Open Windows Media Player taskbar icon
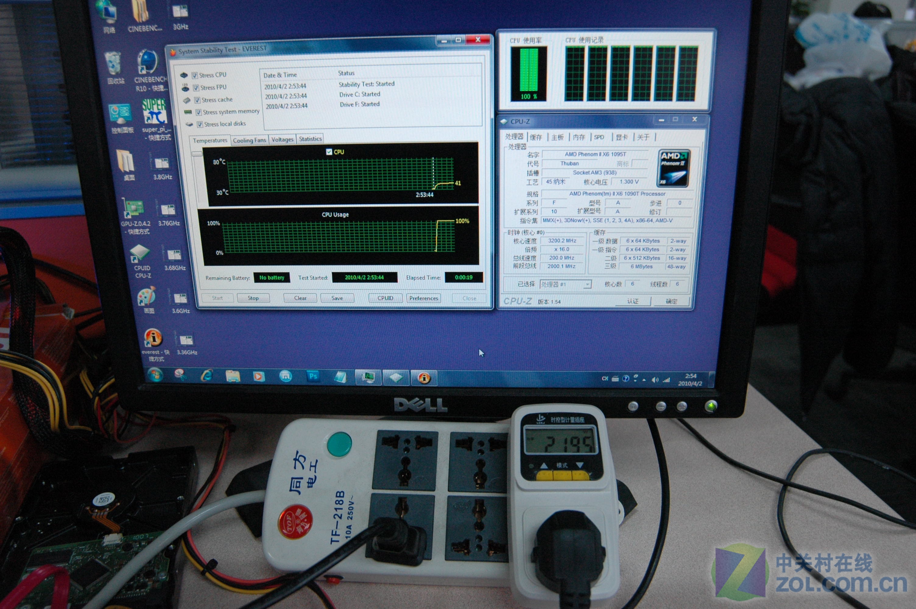 tap(259, 376)
